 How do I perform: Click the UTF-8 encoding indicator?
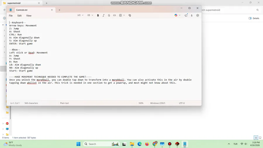point(182,103)
